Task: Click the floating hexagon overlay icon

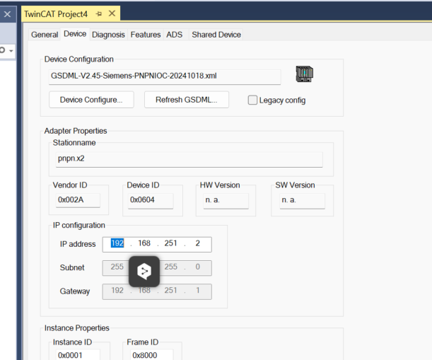Action: point(144,272)
